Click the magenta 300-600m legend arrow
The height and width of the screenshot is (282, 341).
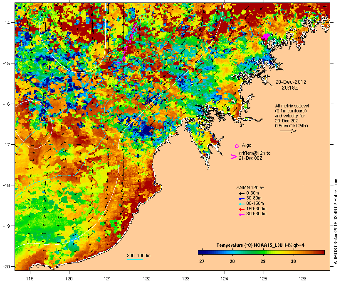coord(242,214)
